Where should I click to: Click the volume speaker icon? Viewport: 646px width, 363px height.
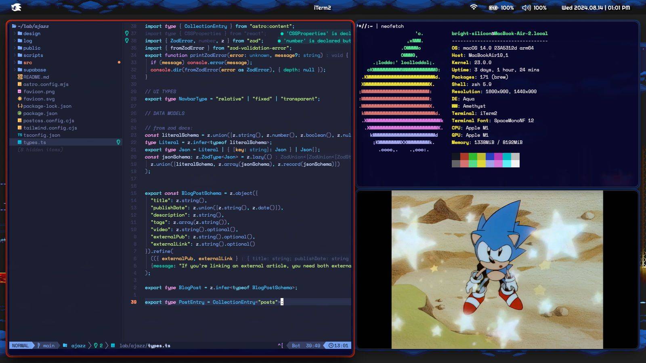[x=526, y=8]
